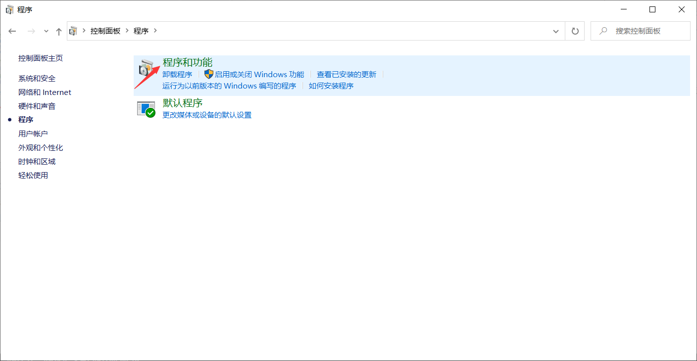Click the search magnifier icon
The image size is (697, 361).
point(603,31)
